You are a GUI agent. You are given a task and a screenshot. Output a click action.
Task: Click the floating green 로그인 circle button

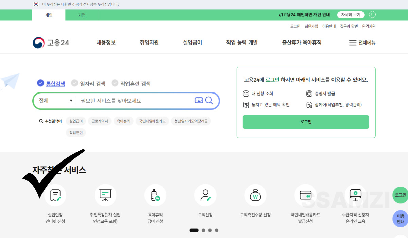pos(400,195)
